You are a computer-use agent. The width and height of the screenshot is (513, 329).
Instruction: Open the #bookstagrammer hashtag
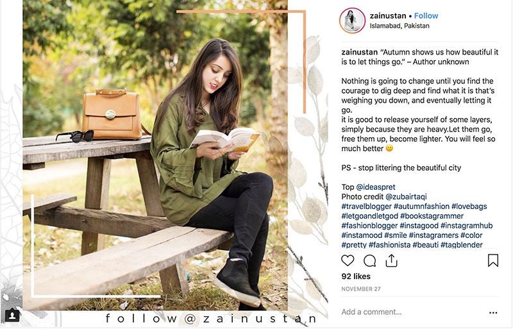coord(432,216)
